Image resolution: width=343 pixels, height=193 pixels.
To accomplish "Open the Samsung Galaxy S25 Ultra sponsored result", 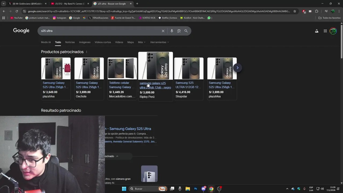I will [x=128, y=129].
